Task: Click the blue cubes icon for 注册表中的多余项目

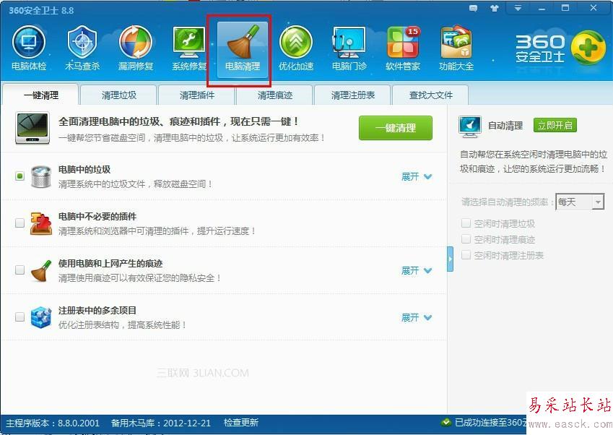Action: coord(41,317)
